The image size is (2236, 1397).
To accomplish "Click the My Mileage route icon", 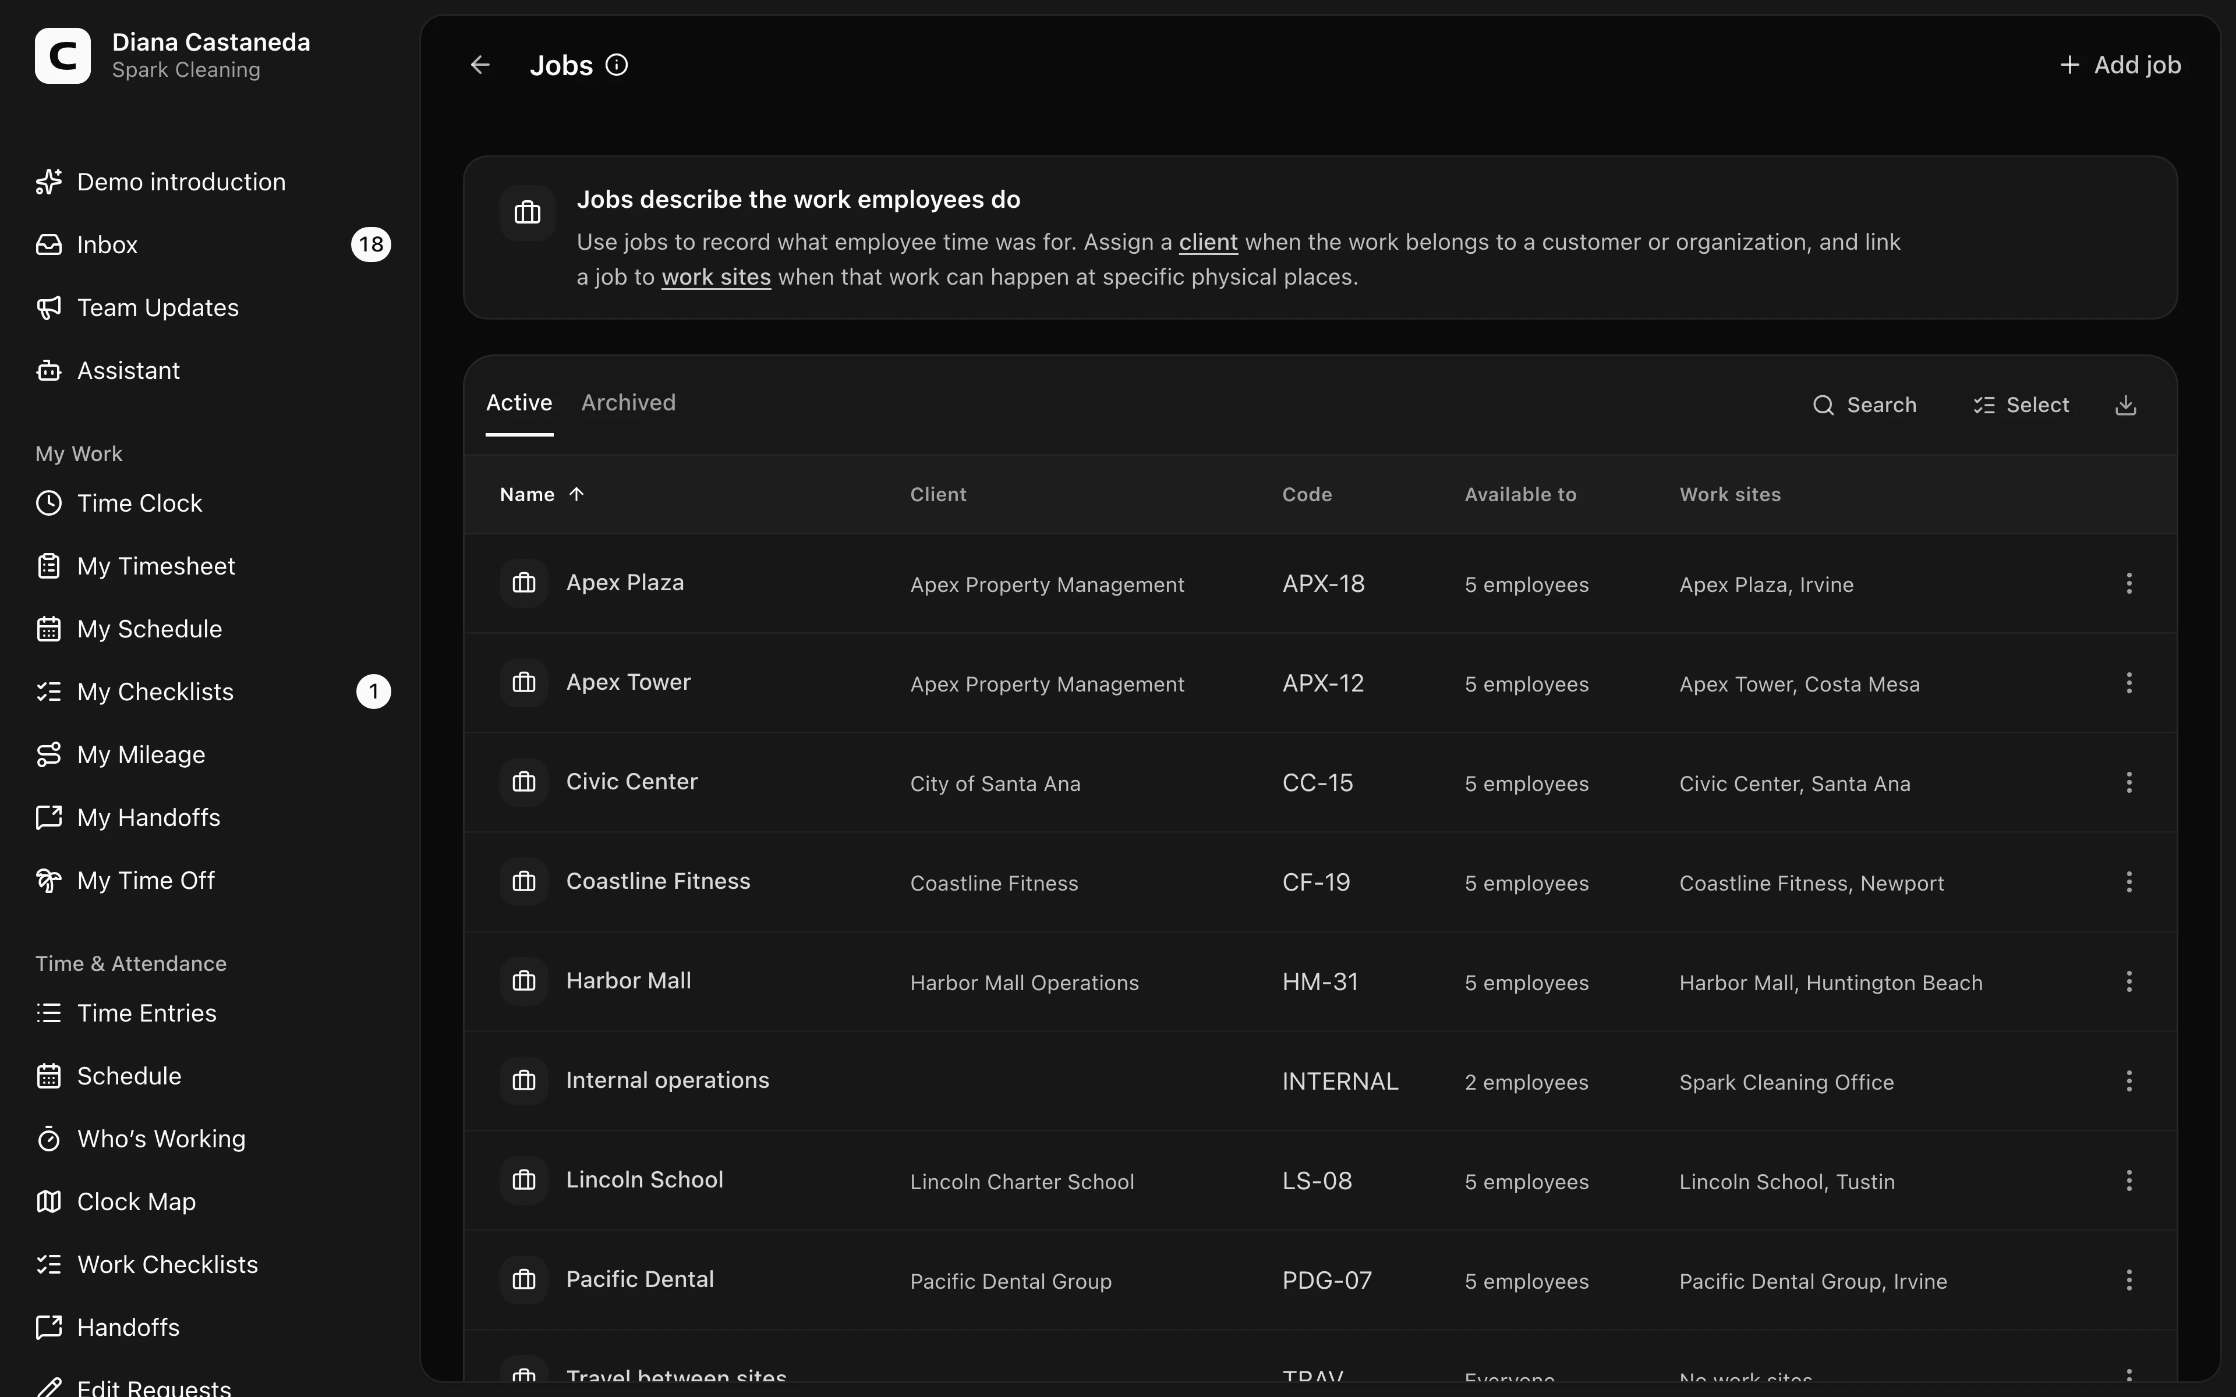I will coord(49,755).
